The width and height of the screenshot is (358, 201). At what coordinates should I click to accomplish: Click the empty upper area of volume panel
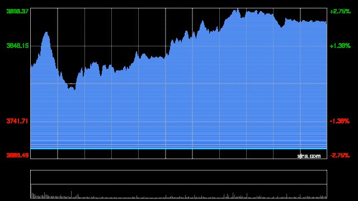(x=179, y=178)
